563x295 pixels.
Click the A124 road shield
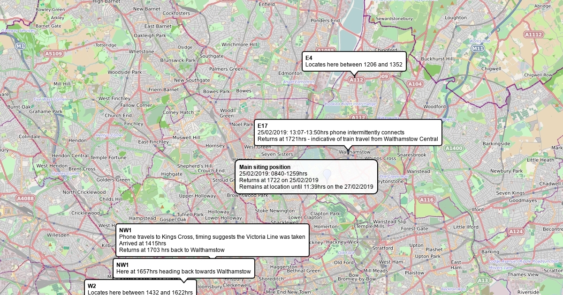click(516, 232)
